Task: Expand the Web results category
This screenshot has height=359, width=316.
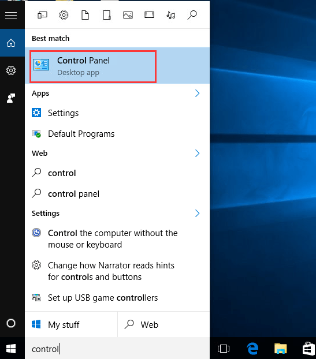Action: point(198,153)
